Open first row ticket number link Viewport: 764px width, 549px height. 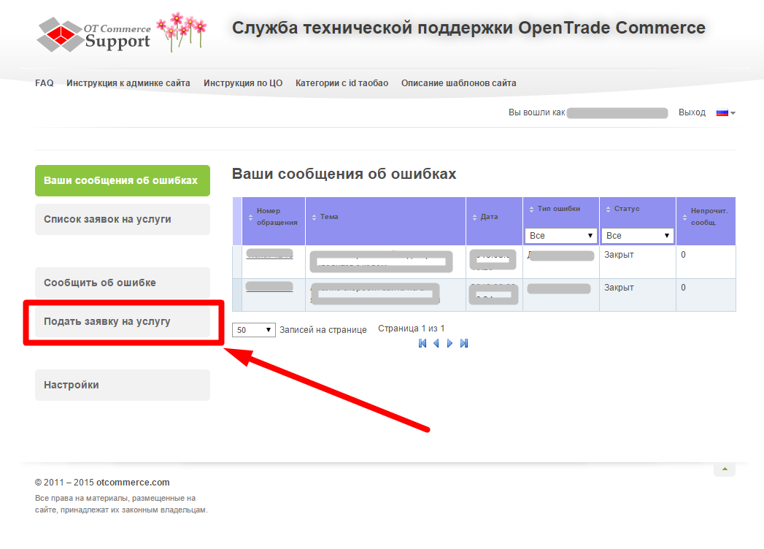[269, 254]
